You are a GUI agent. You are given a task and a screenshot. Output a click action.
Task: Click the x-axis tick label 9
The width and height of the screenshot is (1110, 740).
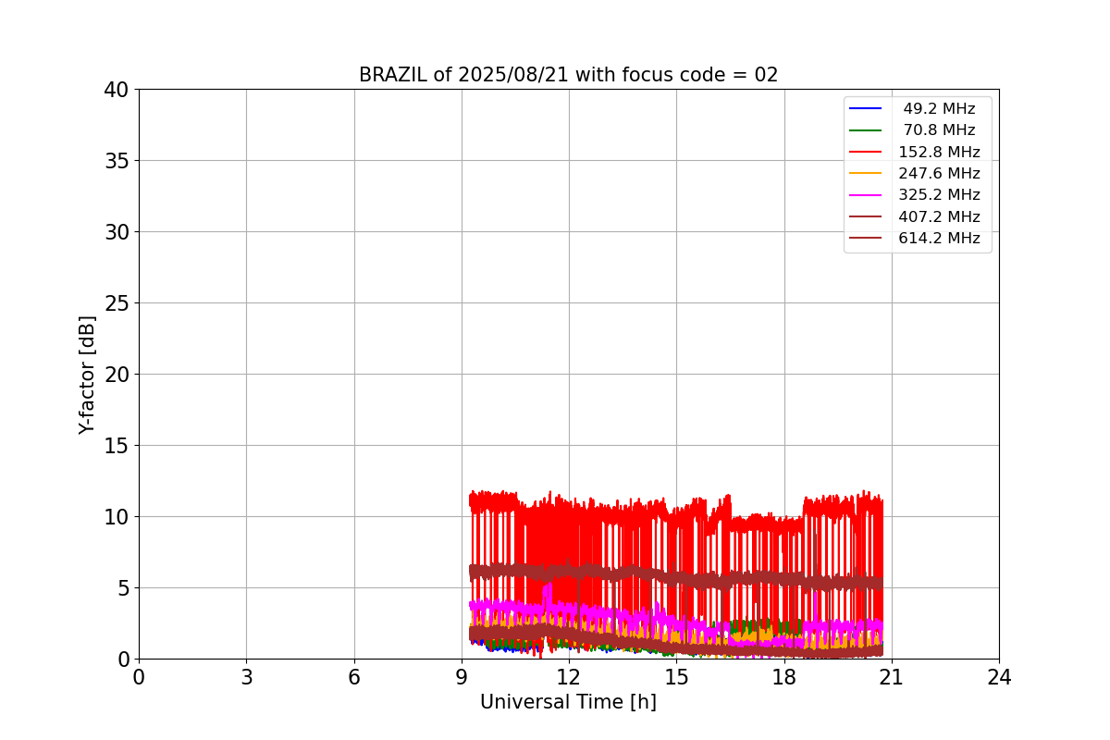[462, 677]
